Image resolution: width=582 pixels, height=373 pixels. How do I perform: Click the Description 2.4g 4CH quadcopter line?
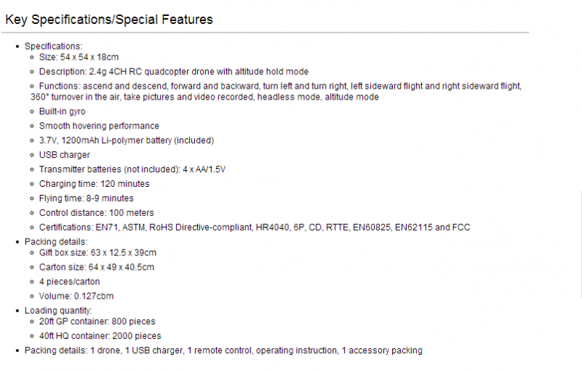pos(174,72)
